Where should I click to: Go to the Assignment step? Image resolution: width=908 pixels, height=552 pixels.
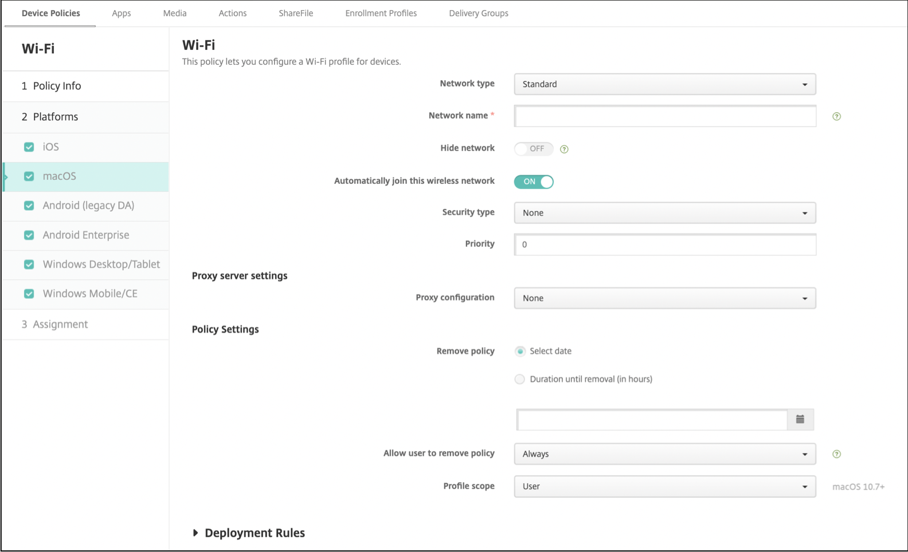(x=60, y=325)
